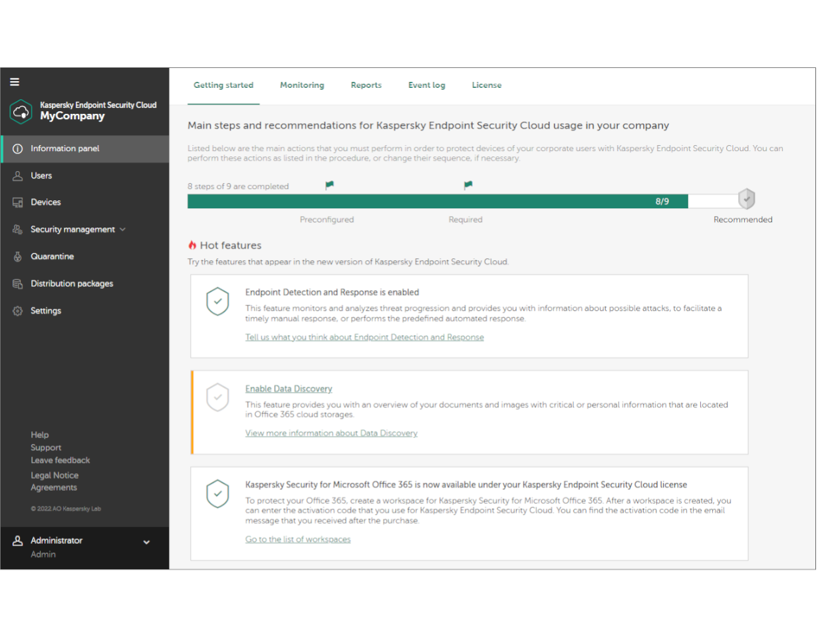The height and width of the screenshot is (639, 818).
Task: Open the Quarantine section icon
Action: (x=17, y=256)
